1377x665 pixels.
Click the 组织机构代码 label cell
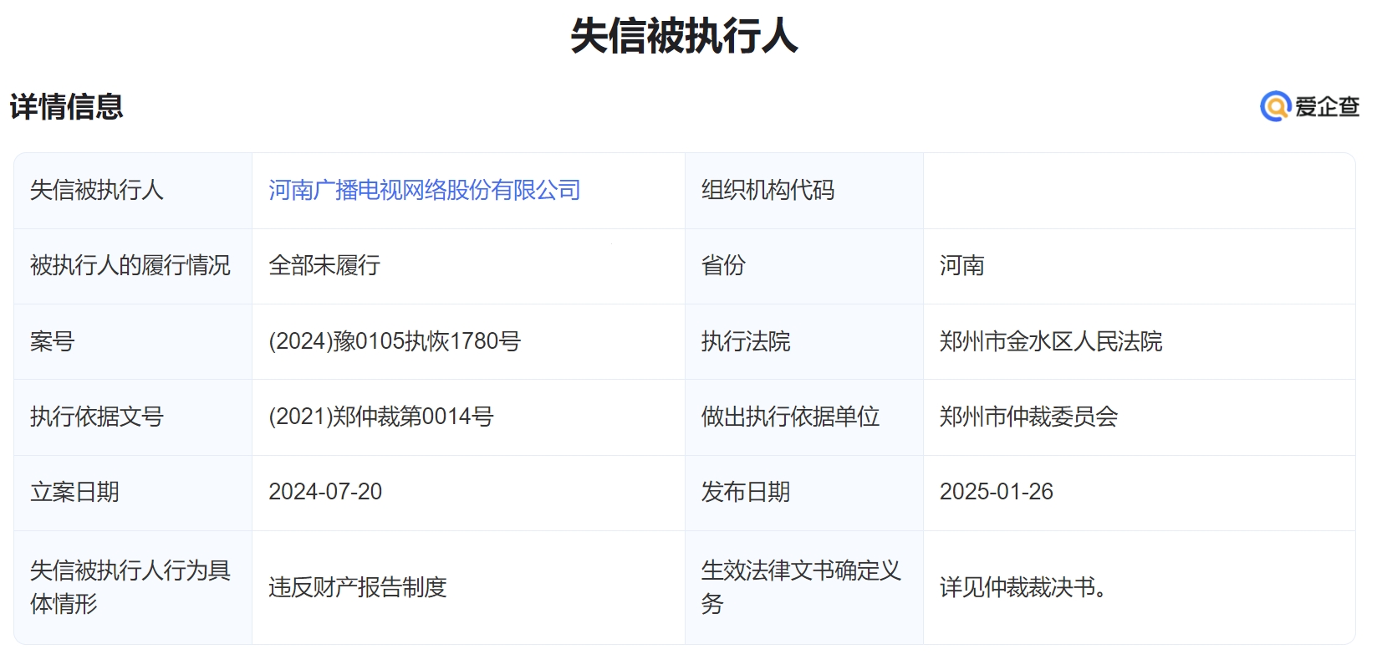pos(803,191)
